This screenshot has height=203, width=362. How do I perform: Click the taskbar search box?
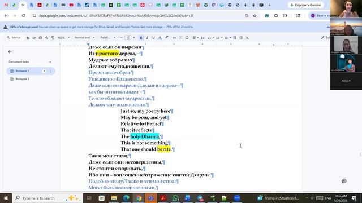[48, 198]
